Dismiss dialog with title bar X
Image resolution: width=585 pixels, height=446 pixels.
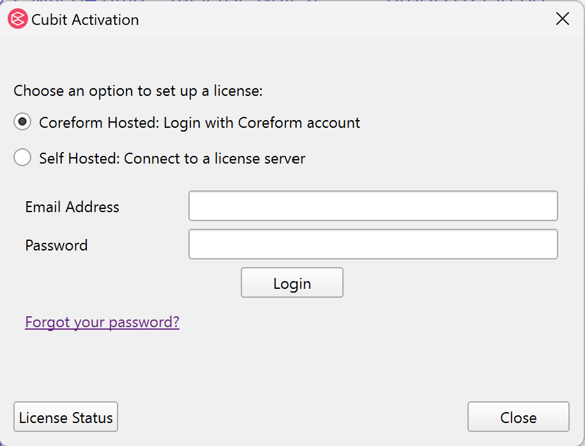pos(562,19)
